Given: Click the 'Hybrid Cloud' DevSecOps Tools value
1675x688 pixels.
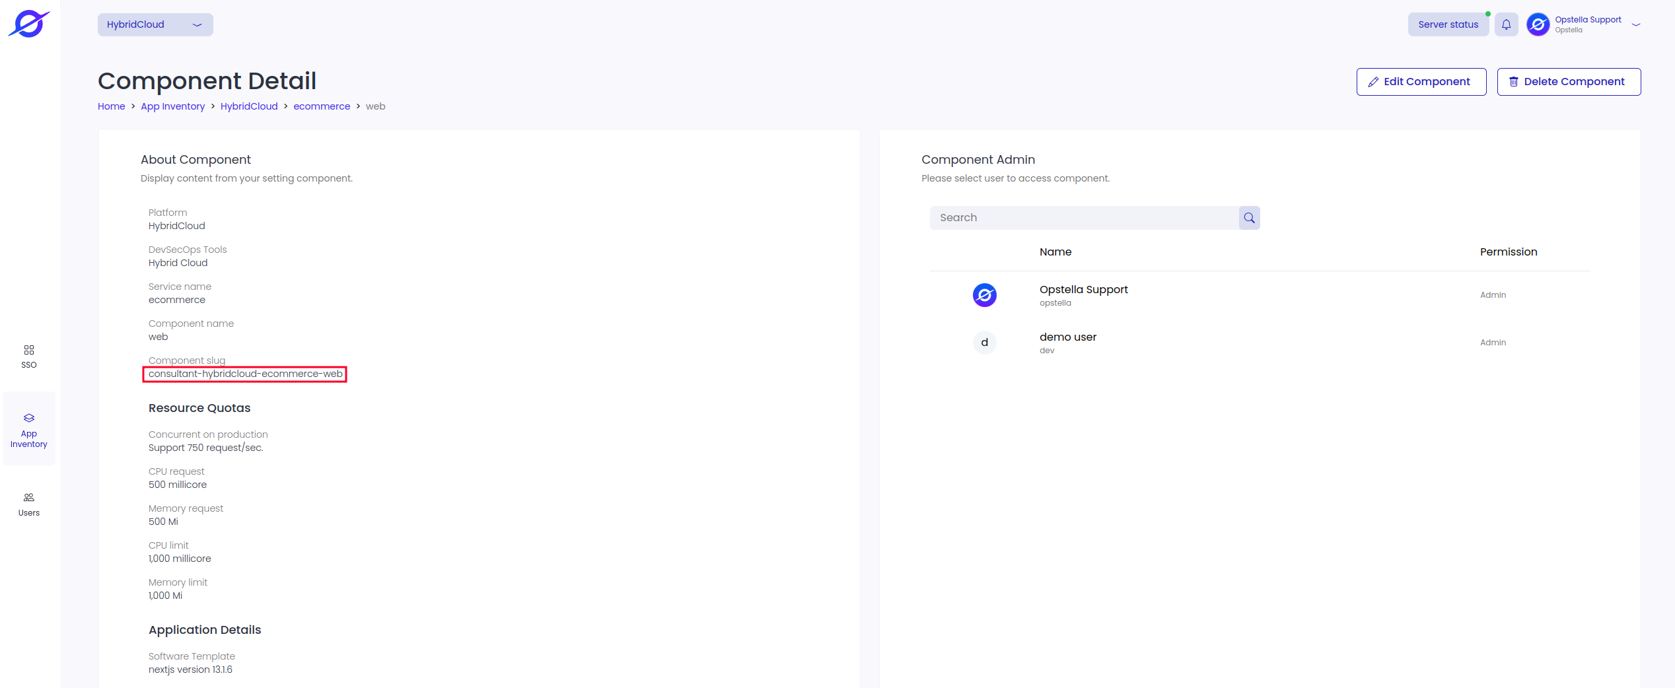Looking at the screenshot, I should 178,263.
